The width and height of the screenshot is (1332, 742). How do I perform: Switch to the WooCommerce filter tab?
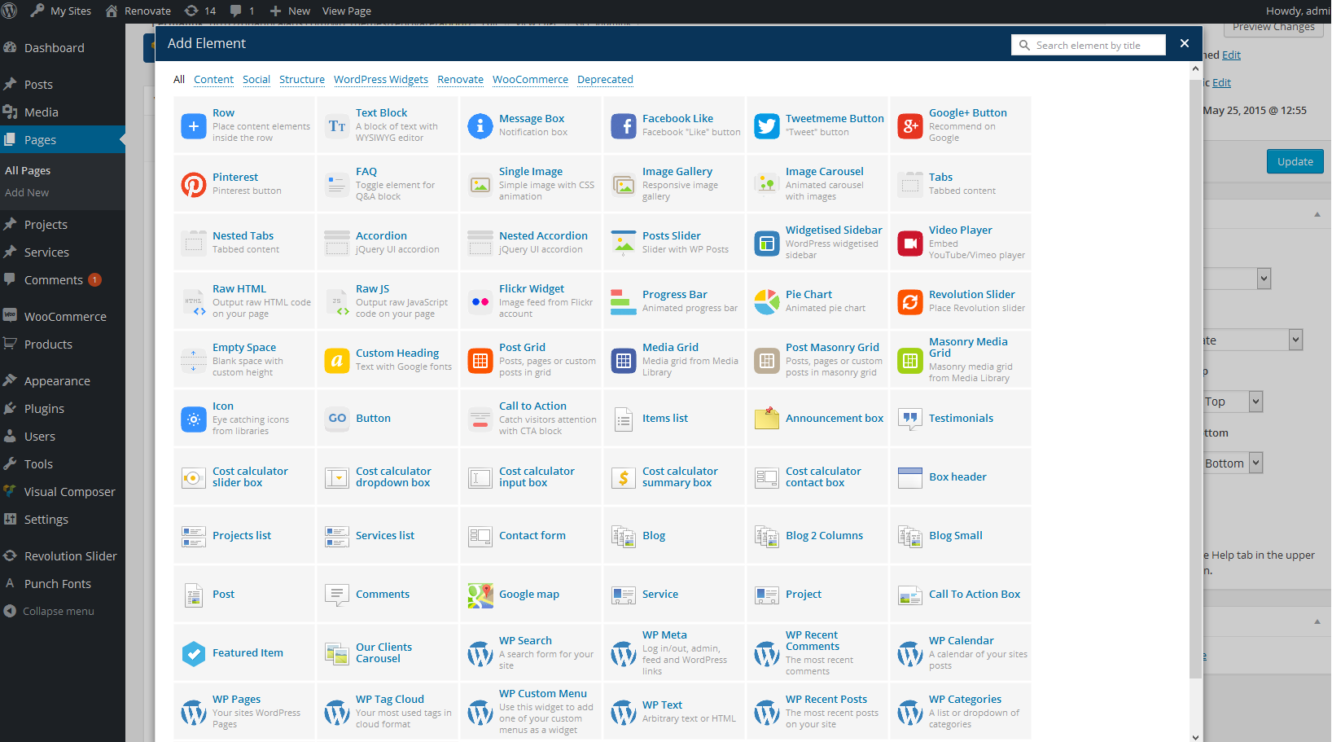[530, 80]
